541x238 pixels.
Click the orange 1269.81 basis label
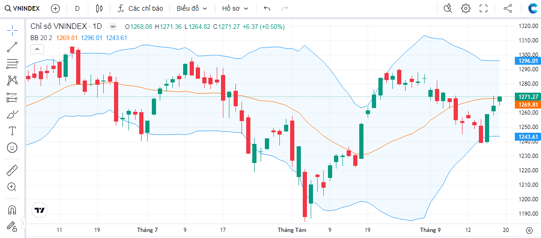[x=527, y=104]
